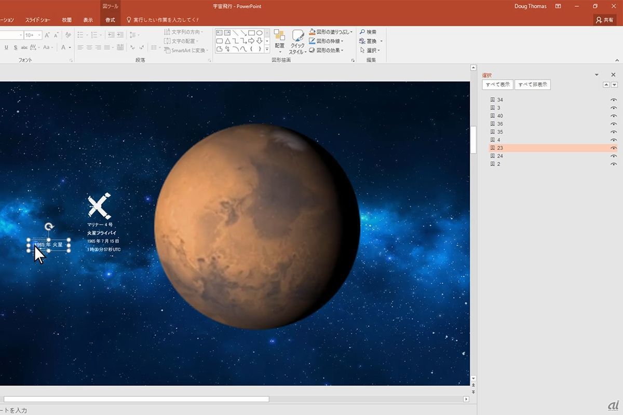Expand the 図形の塗りつぶし (Shape Fill) dropdown

point(351,32)
